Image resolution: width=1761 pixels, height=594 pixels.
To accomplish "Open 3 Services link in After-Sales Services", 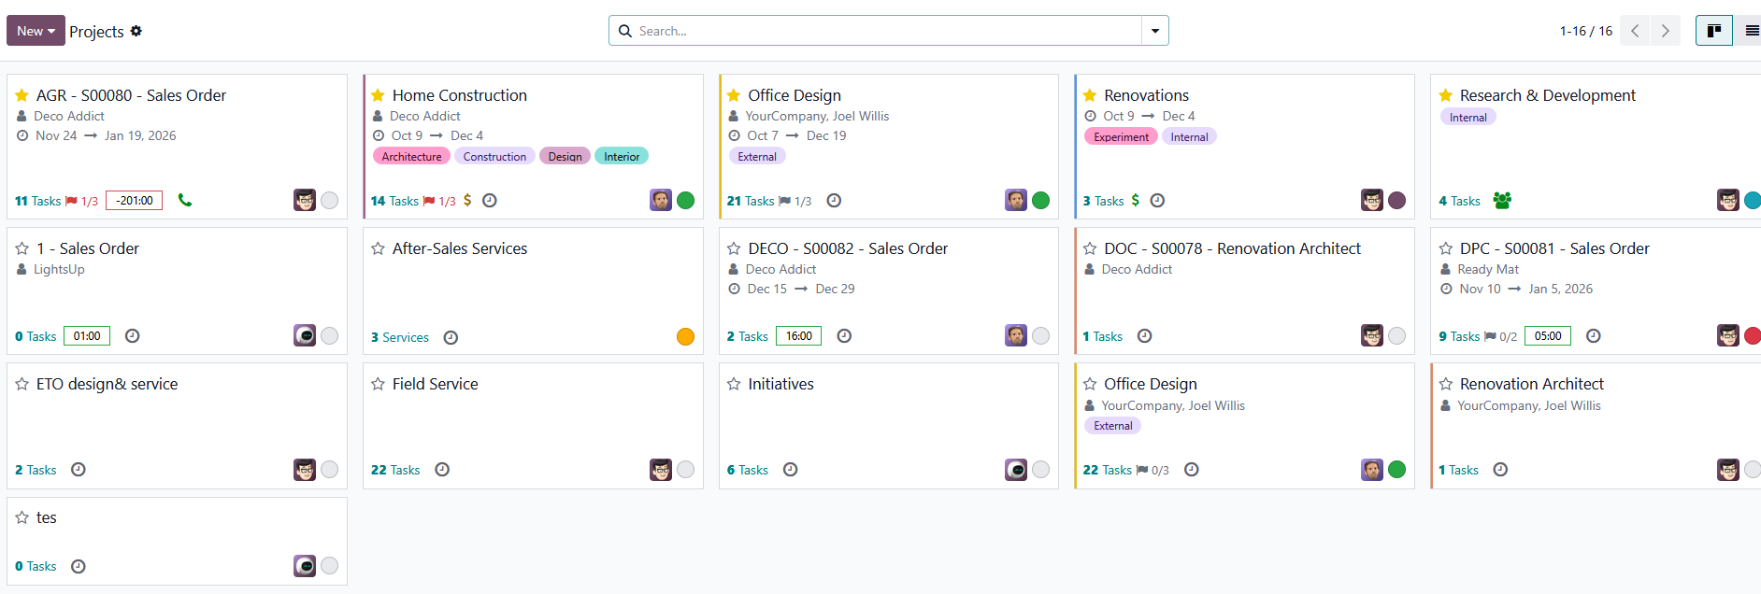I will 400,337.
